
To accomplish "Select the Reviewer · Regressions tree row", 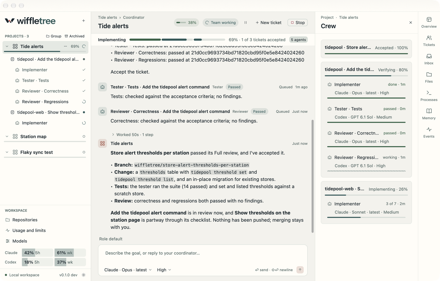I will 45,102.
